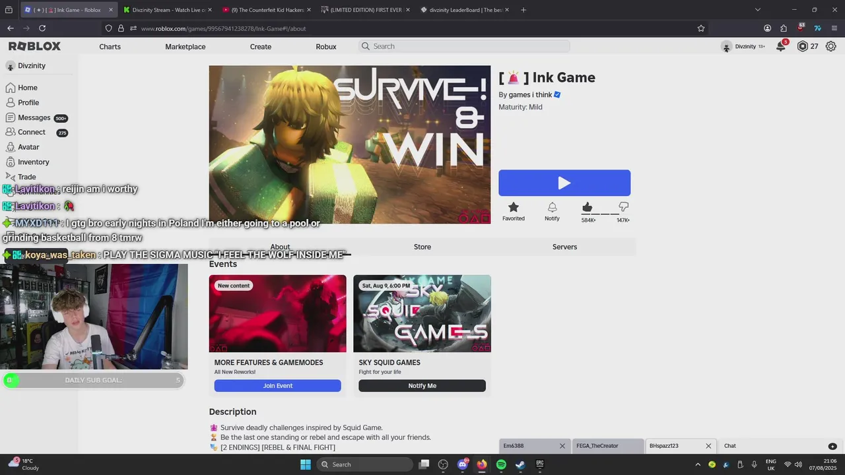845x475 pixels.
Task: Click the Roblox logo
Action: coord(34,46)
